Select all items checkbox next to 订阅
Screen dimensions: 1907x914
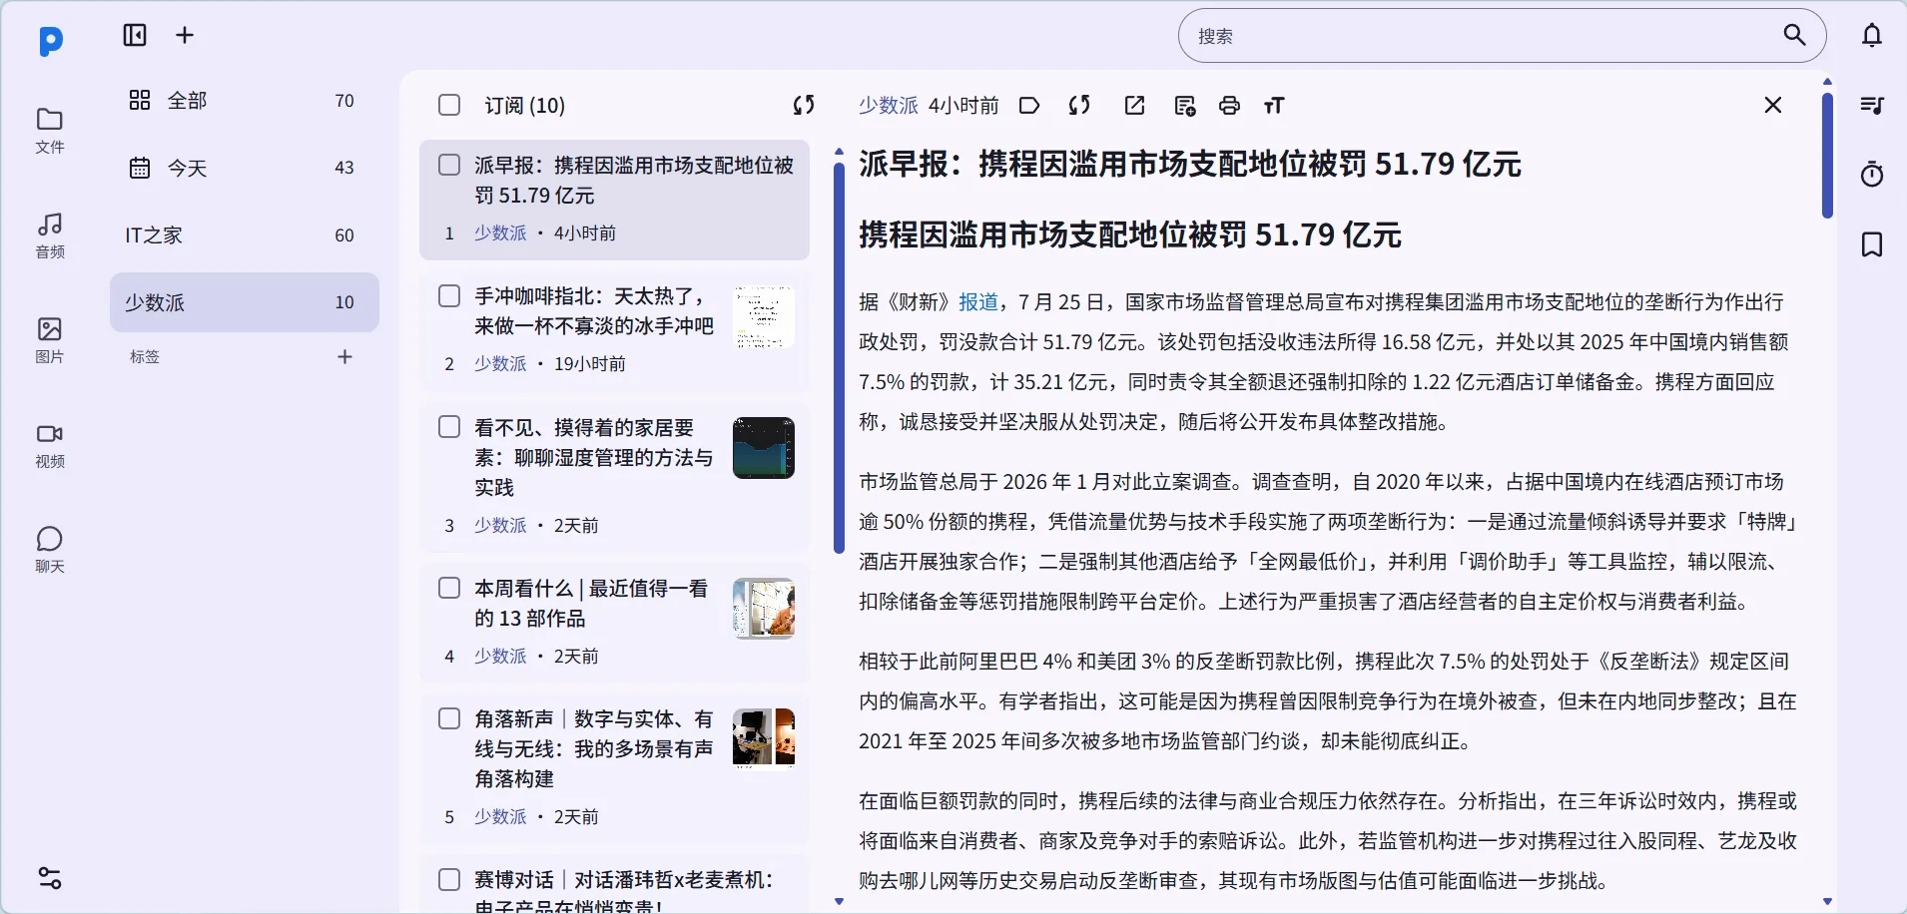tap(449, 105)
